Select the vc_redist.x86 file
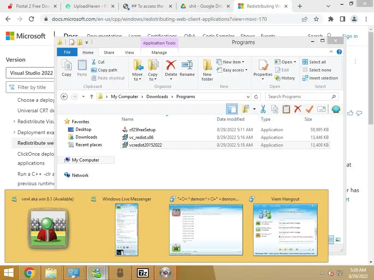 click(141, 137)
